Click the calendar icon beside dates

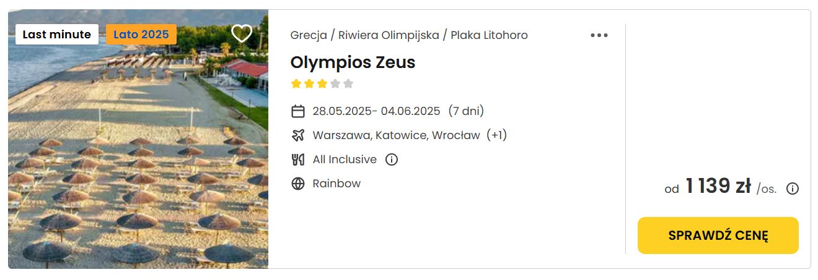point(298,111)
